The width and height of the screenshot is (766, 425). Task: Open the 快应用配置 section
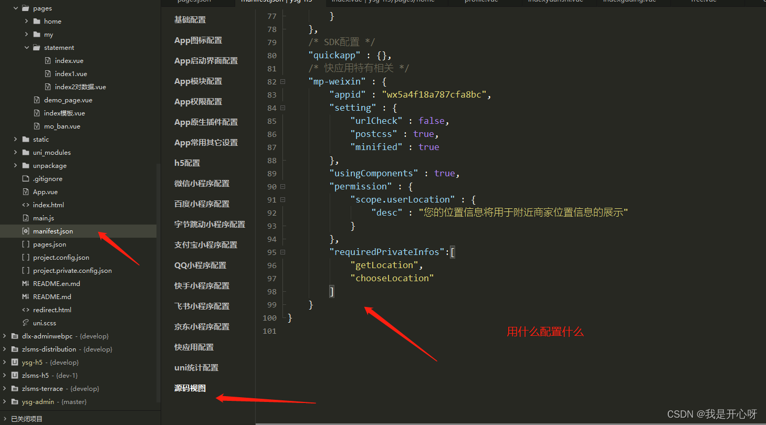click(x=194, y=347)
